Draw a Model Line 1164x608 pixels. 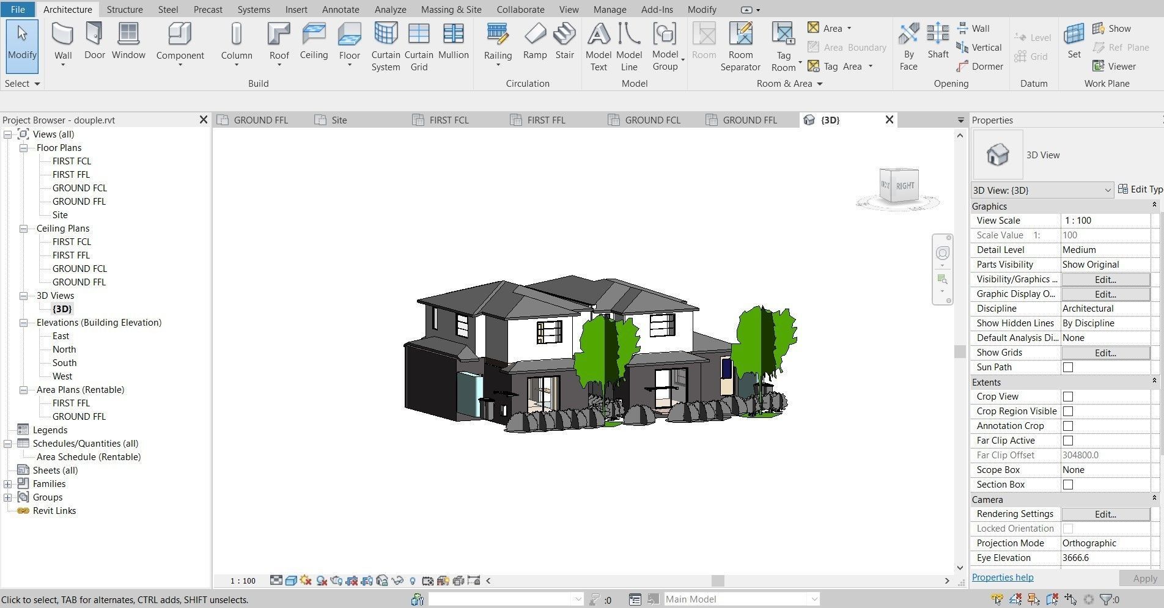click(629, 47)
